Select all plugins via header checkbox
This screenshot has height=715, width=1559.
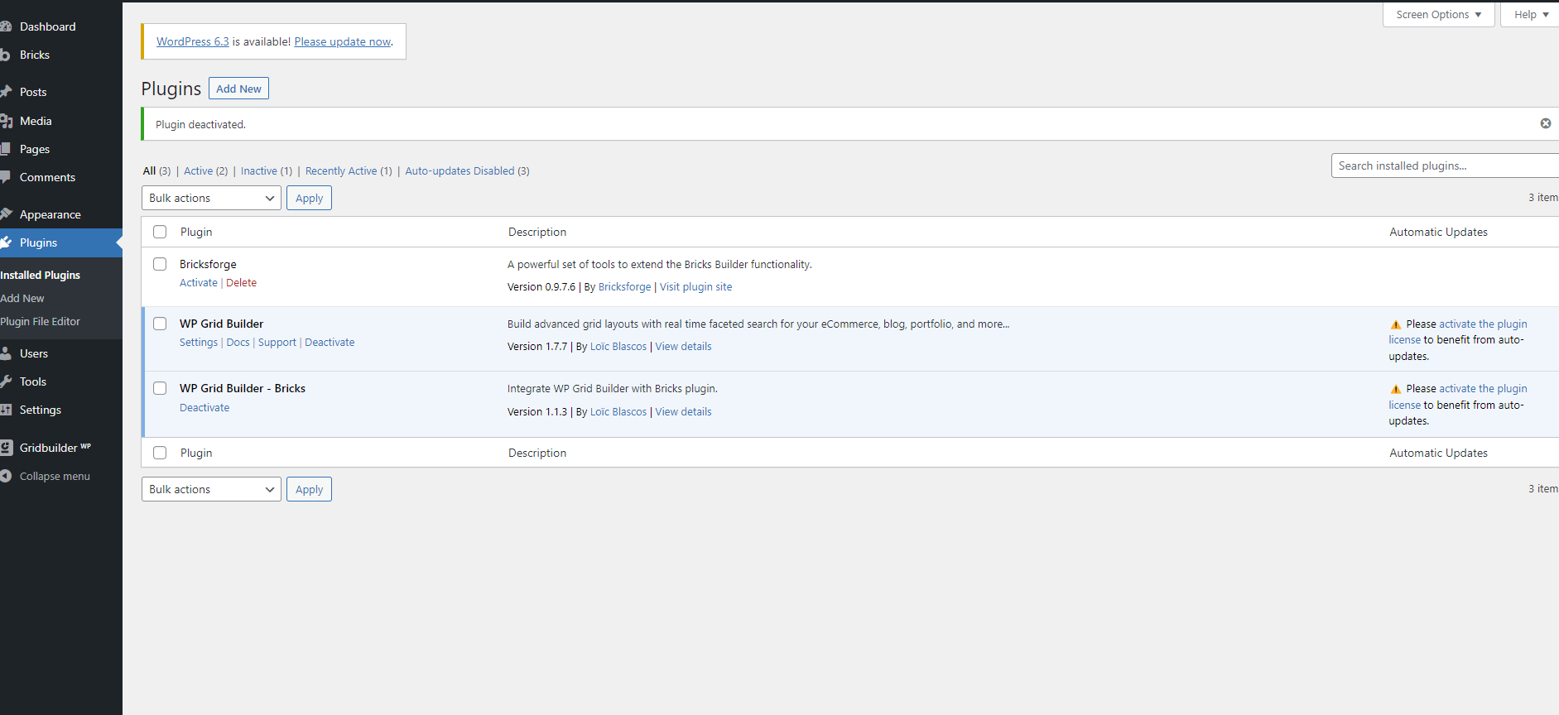point(160,232)
